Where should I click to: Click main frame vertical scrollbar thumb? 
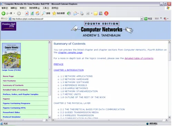(170, 52)
